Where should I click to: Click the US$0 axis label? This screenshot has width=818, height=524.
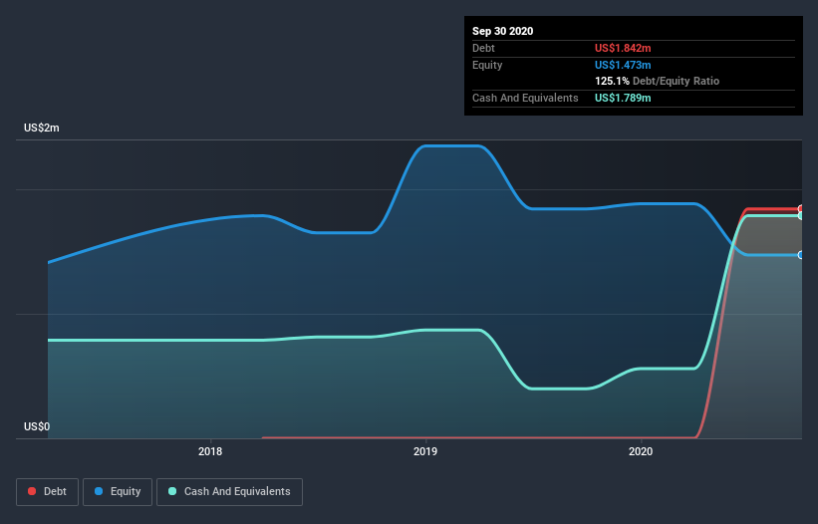pos(37,426)
